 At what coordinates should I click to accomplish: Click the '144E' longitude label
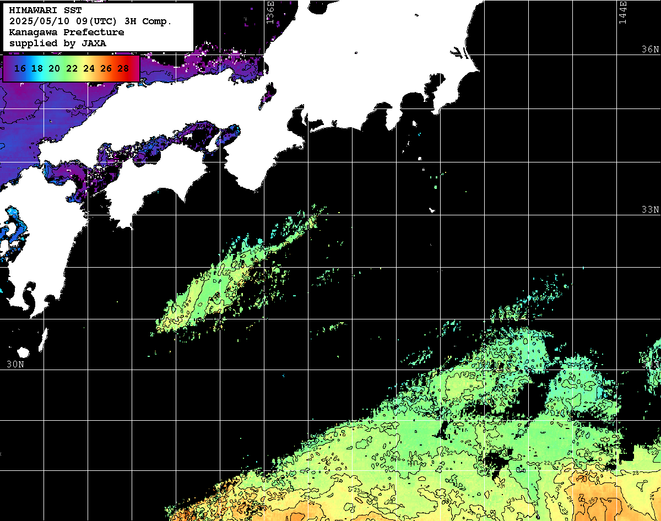pos(622,12)
